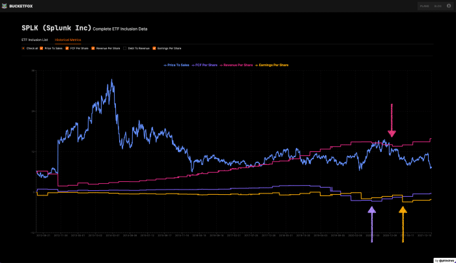Select the Historical Metrics tab
The image size is (456, 263).
point(68,40)
